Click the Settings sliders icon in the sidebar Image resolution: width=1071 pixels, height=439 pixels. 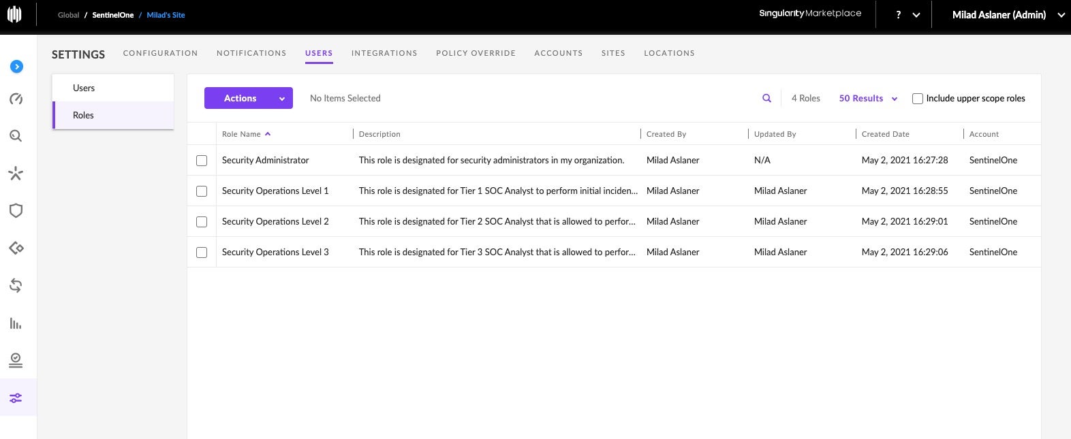click(16, 398)
